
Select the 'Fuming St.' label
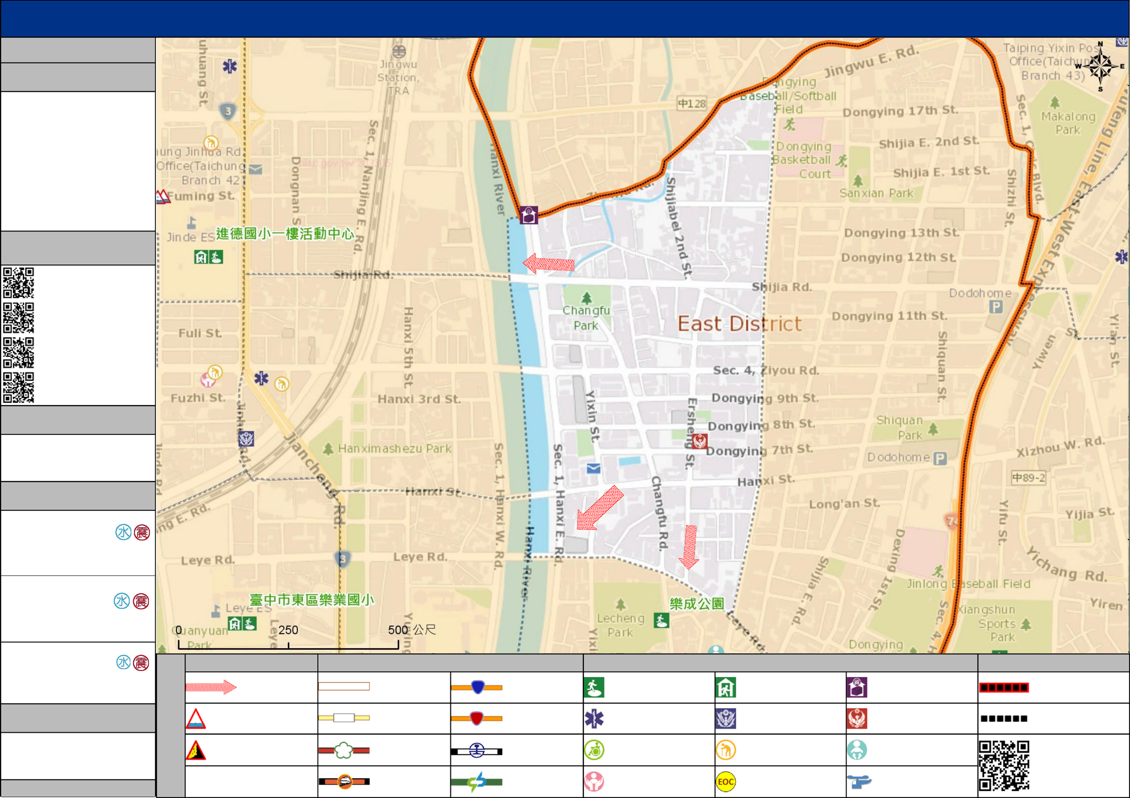pyautogui.click(x=201, y=195)
